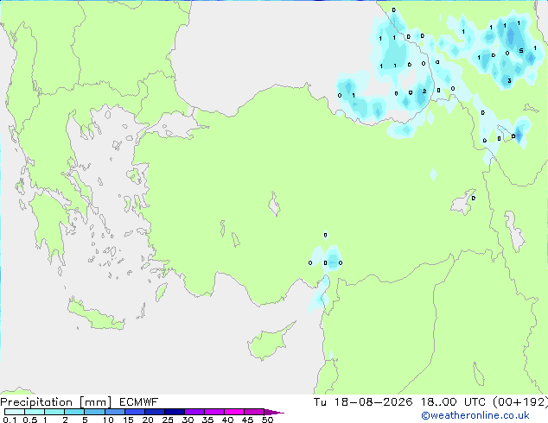548x423 pixels.
Task: Click the '(00+192)' forecast step label
Action: tap(520, 402)
